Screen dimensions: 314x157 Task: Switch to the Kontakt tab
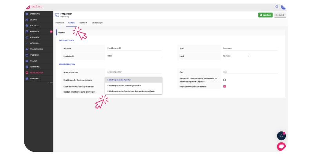[x=71, y=23]
